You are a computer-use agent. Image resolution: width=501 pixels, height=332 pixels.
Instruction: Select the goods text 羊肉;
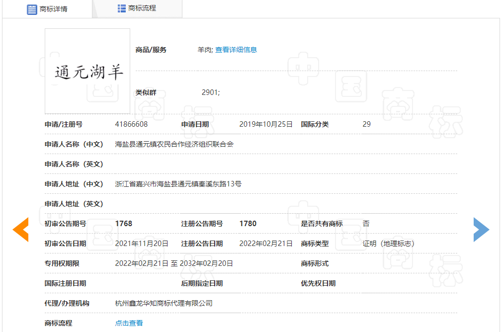(205, 50)
